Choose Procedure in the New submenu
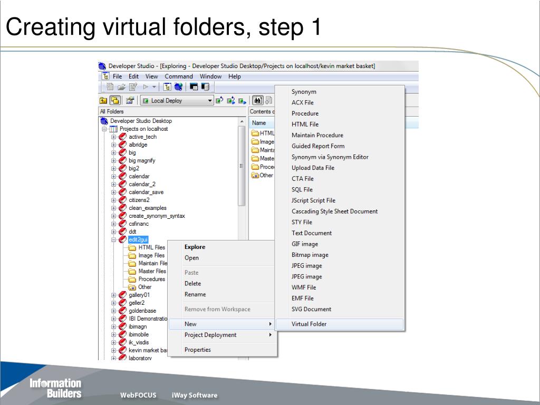This screenshot has width=540, height=405. pyautogui.click(x=340, y=114)
